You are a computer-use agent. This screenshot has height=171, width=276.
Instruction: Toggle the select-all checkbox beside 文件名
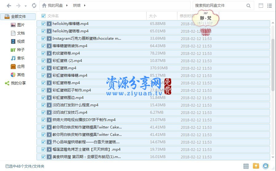[43, 16]
